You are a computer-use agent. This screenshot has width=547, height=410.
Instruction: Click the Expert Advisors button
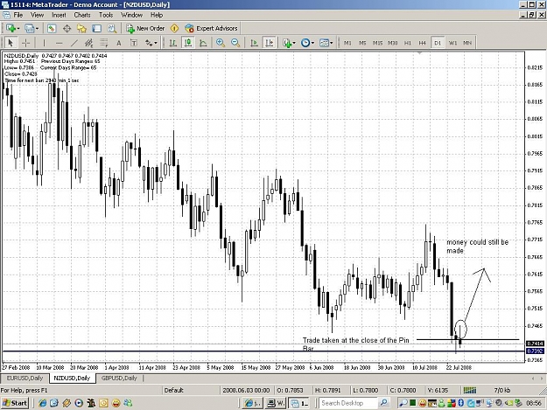(x=211, y=28)
